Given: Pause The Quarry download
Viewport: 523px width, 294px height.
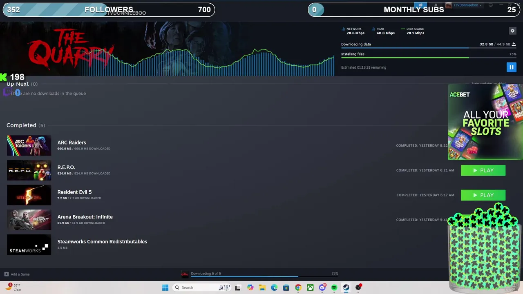Looking at the screenshot, I should (x=511, y=67).
